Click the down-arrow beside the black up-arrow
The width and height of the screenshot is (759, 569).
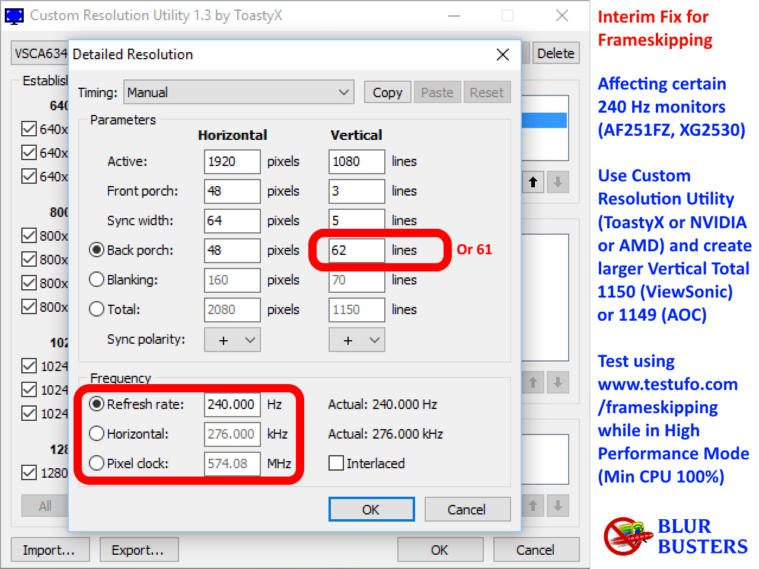tap(558, 182)
